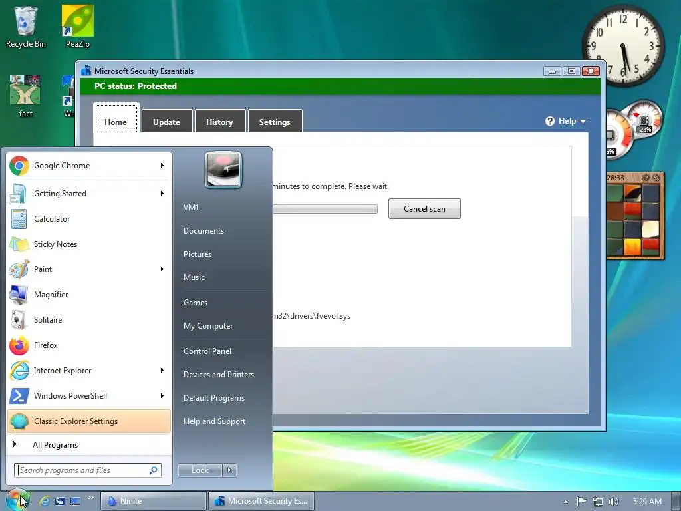Click the Start orb button
This screenshot has width=681, height=511.
[17, 500]
